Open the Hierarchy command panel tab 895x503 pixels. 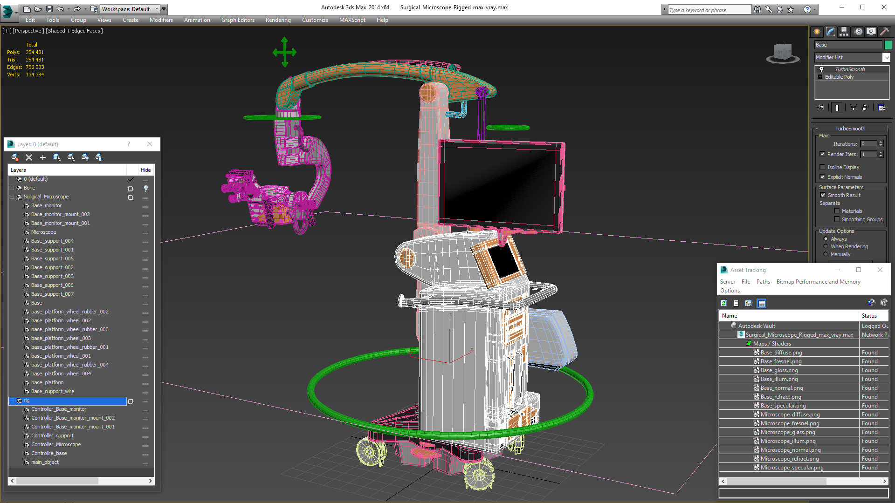coord(844,32)
